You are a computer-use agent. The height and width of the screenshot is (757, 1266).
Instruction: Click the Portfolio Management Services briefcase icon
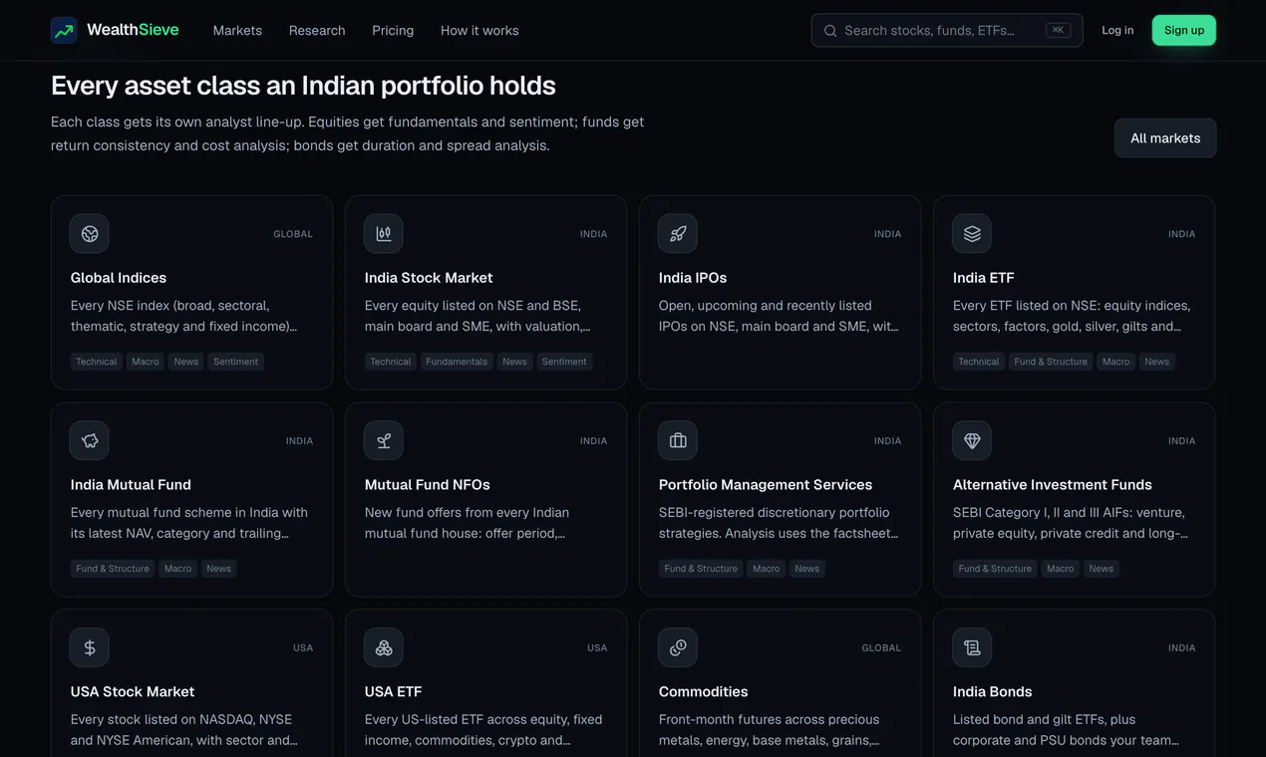coord(678,440)
